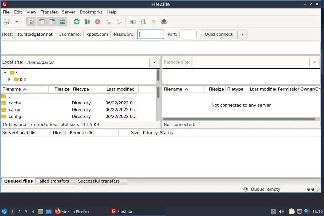The image size is (324, 216).
Task: Click the clock showing 13:10
Action: [317, 211]
